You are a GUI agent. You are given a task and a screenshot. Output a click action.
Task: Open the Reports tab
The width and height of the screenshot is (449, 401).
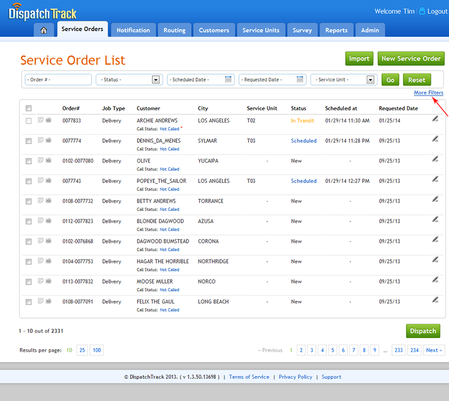(x=336, y=30)
